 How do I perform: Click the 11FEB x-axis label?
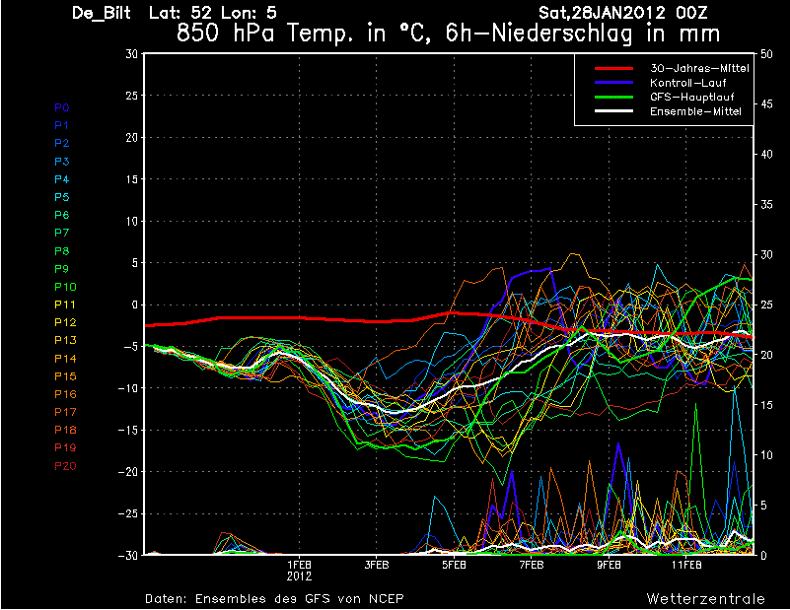point(686,566)
